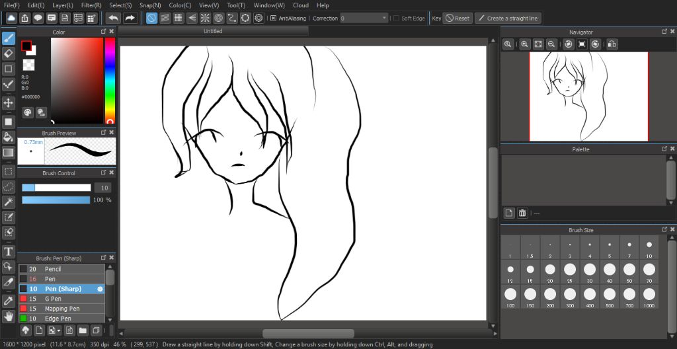Select the Eraser tool
Viewport: 677px width, 349px height.
[8, 54]
